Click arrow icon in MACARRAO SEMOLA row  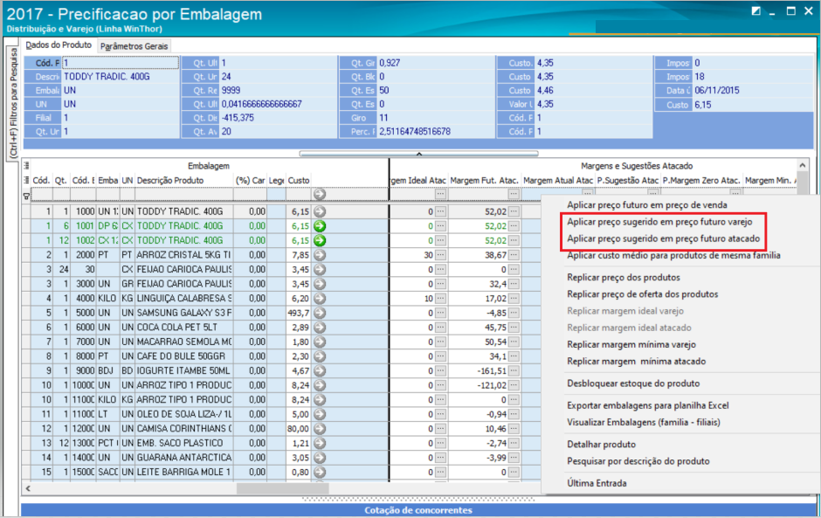coord(320,342)
